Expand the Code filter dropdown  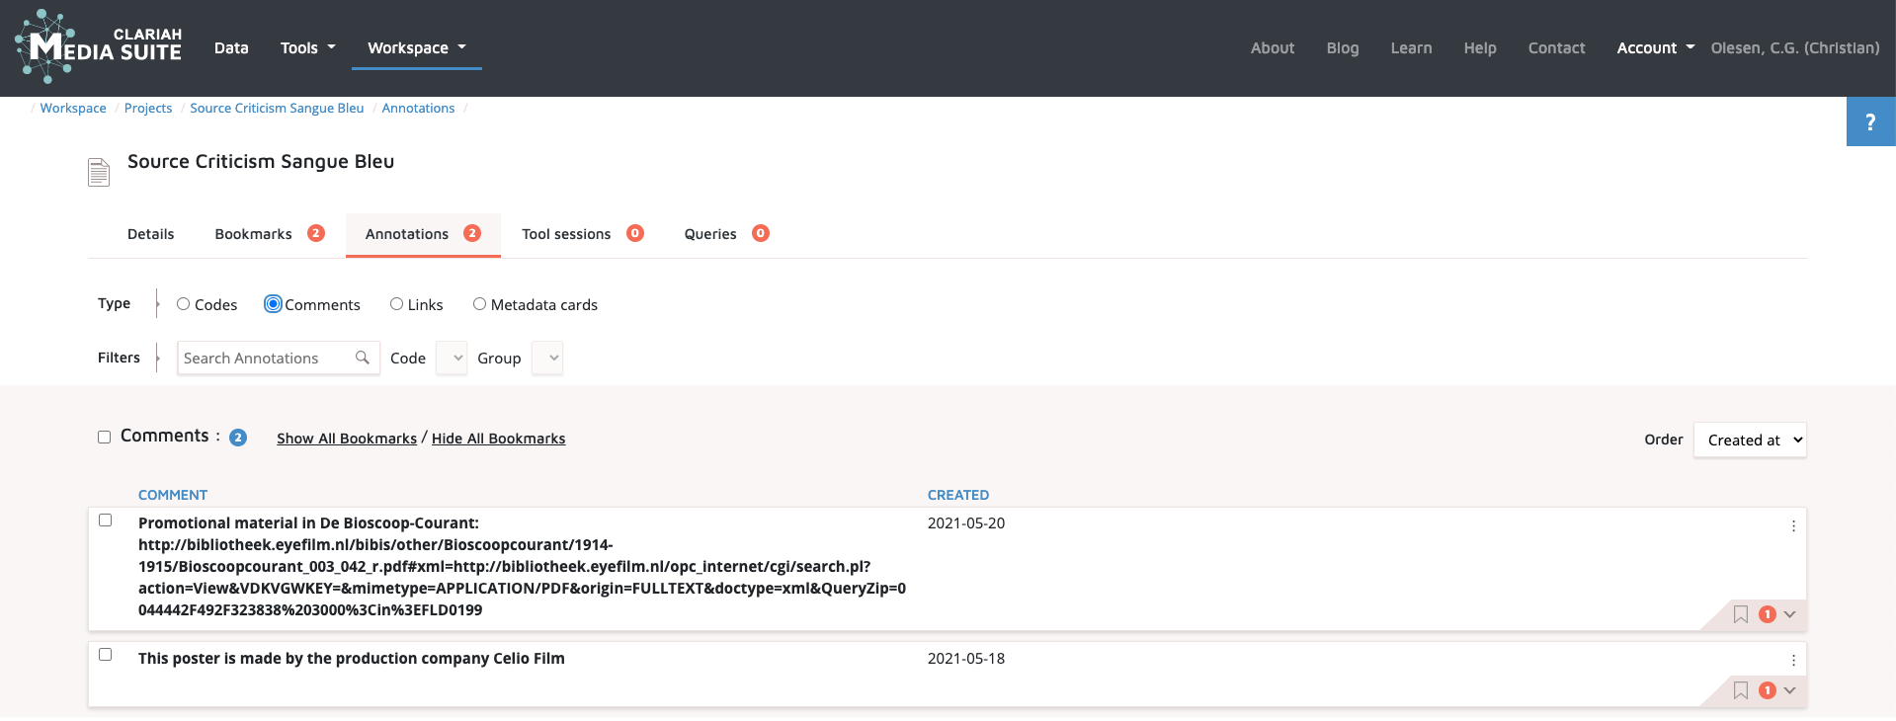[452, 358]
